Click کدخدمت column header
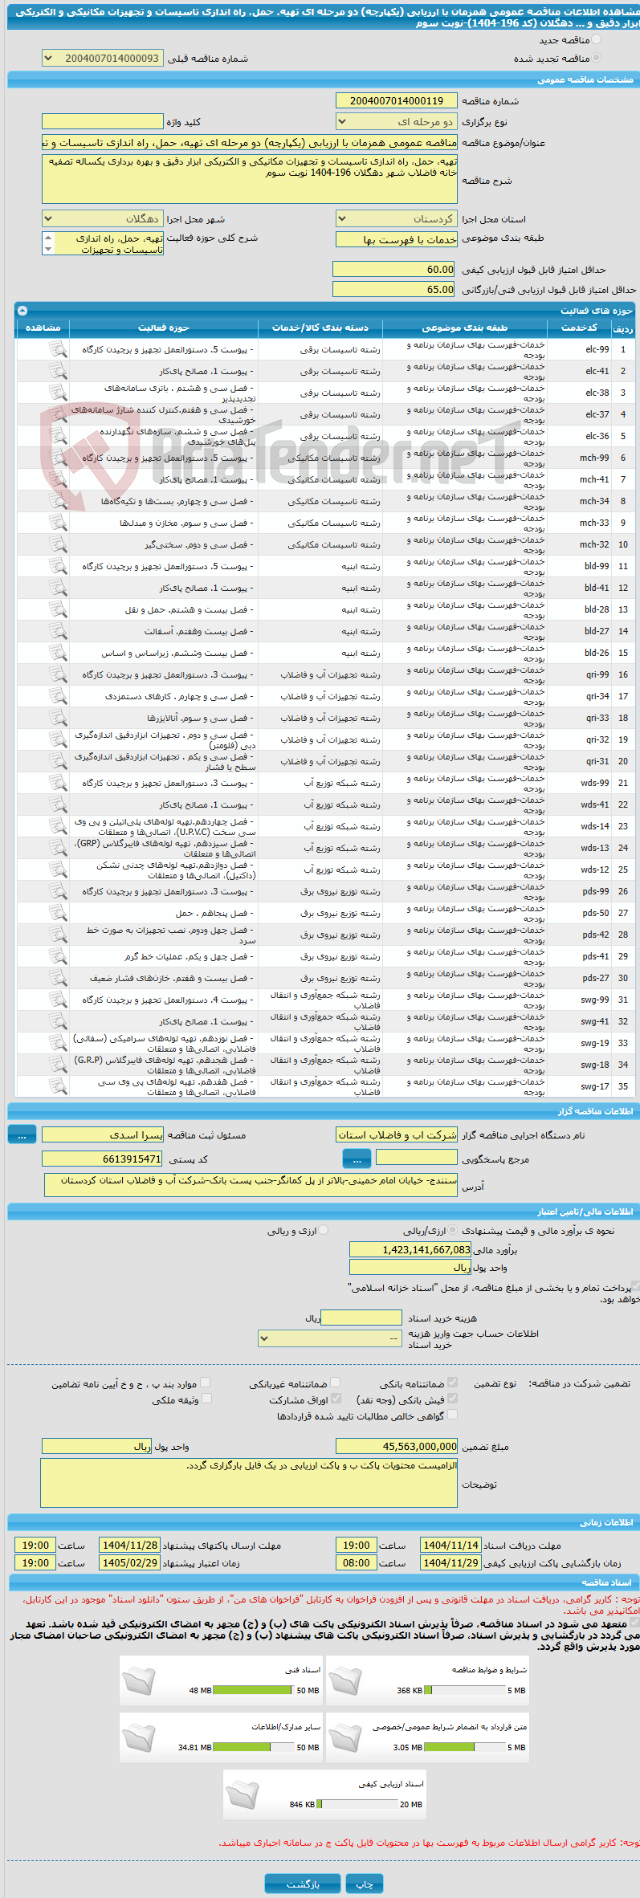This screenshot has width=640, height=1898. [x=579, y=328]
